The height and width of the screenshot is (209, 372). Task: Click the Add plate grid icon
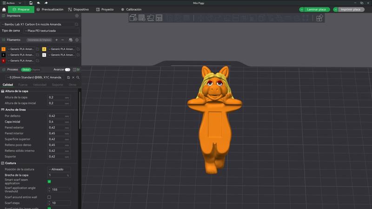[142, 18]
